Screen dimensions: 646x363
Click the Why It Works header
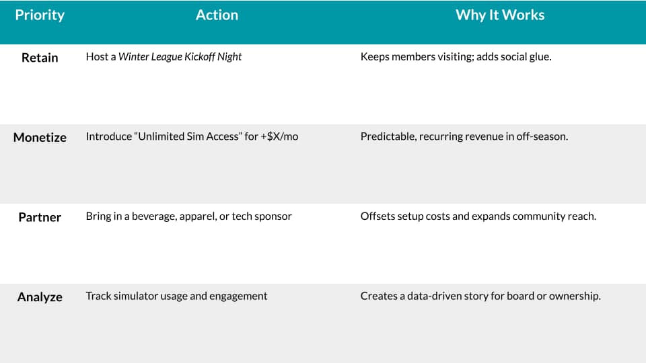point(500,15)
